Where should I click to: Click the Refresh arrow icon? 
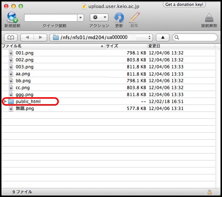pos(119,17)
